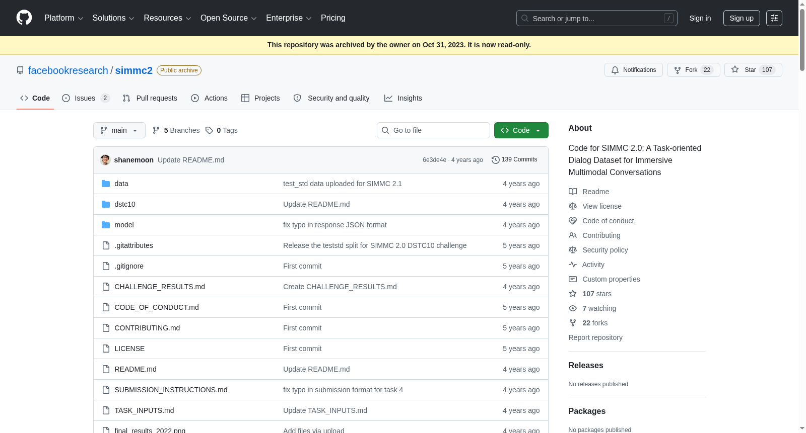The height and width of the screenshot is (433, 806).
Task: Open the green Code dropdown button
Action: tap(521, 130)
